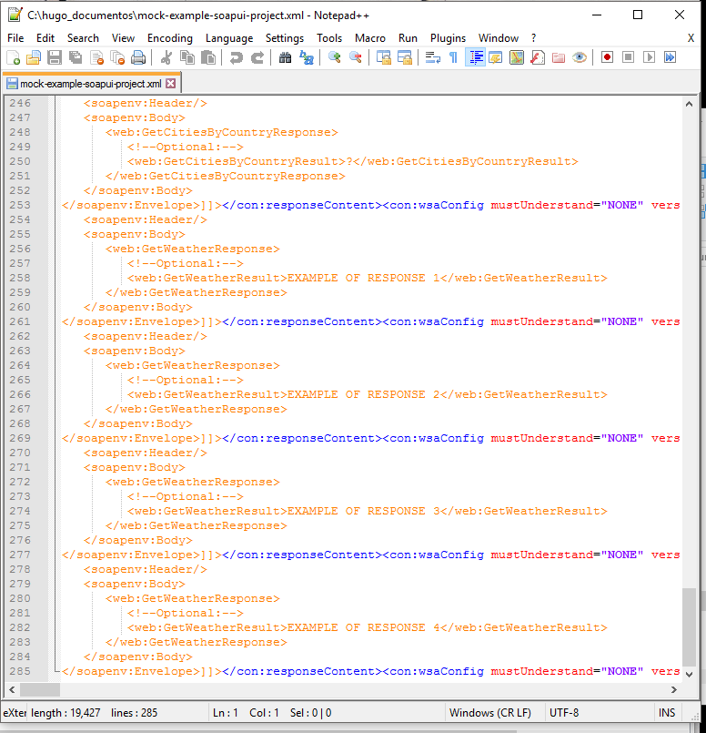This screenshot has height=733, width=706.
Task: Open the Encoding menu
Action: click(x=170, y=38)
